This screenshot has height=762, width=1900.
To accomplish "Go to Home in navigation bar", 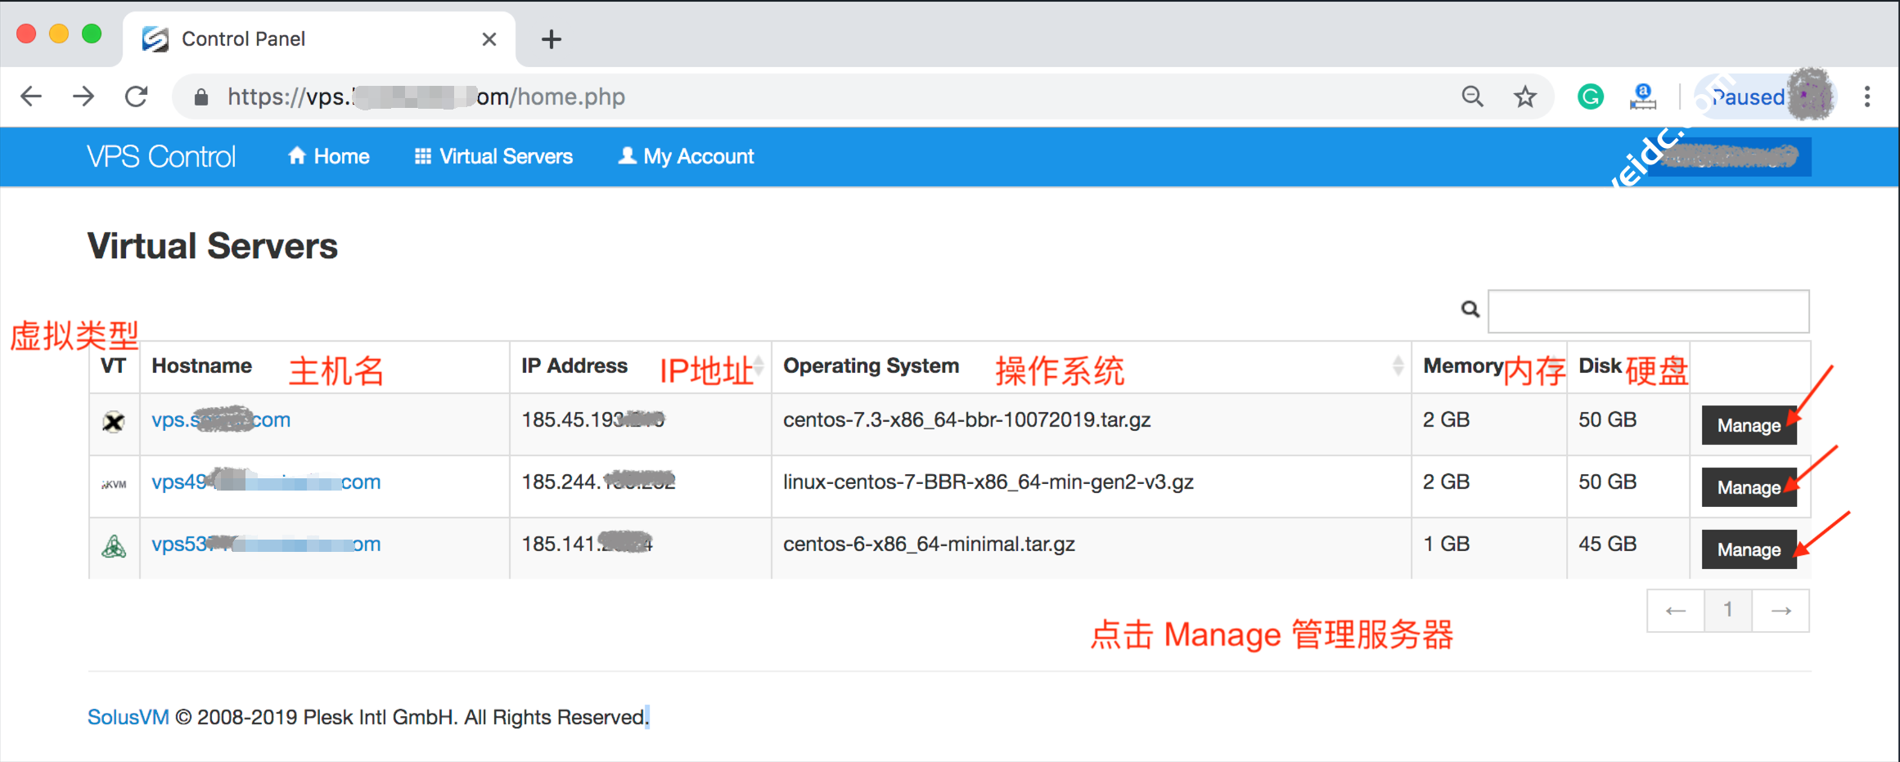I will click(x=329, y=156).
